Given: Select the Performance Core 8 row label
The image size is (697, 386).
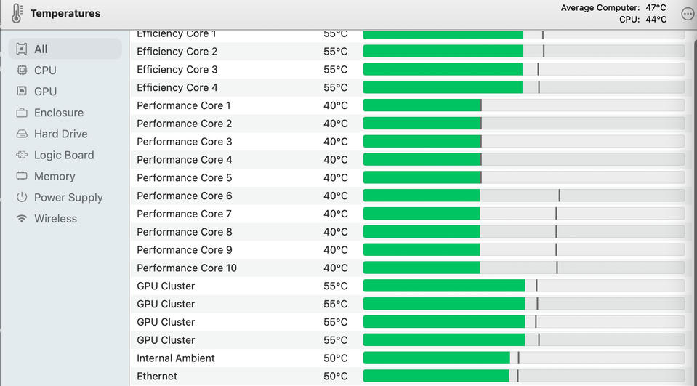Looking at the screenshot, I should 184,232.
